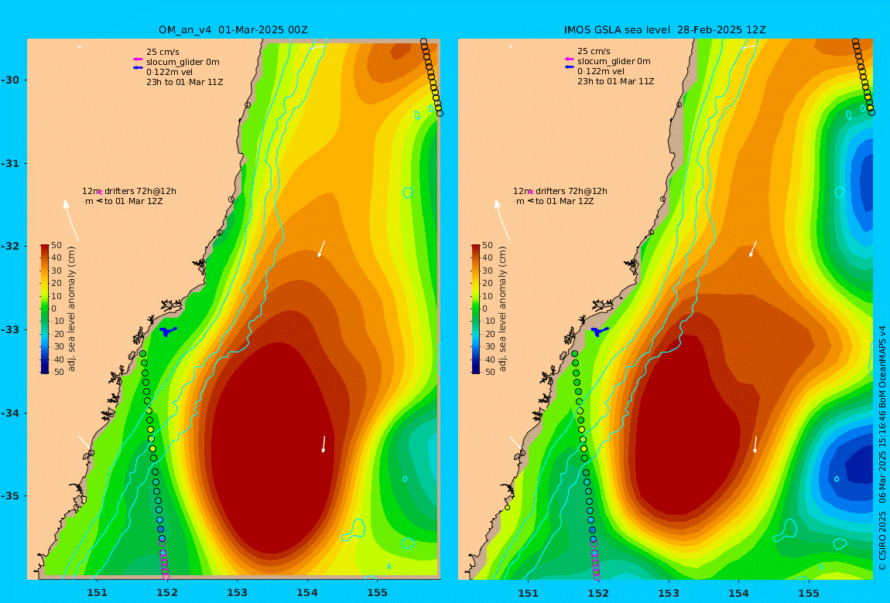Click the -34 latitude axis label
The width and height of the screenshot is (890, 603).
click(x=9, y=413)
